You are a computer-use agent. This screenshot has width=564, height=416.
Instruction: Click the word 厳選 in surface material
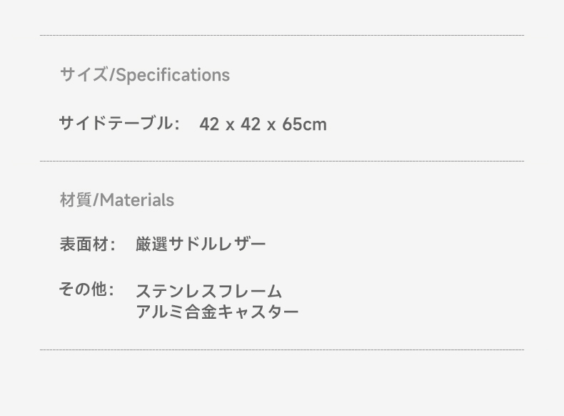tap(151, 244)
